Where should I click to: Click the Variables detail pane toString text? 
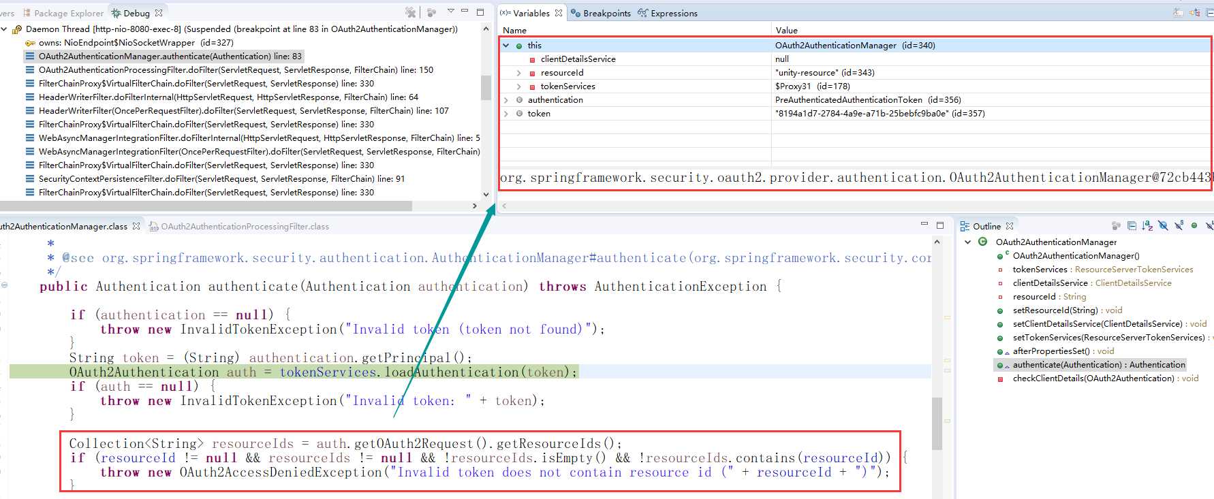coord(855,178)
